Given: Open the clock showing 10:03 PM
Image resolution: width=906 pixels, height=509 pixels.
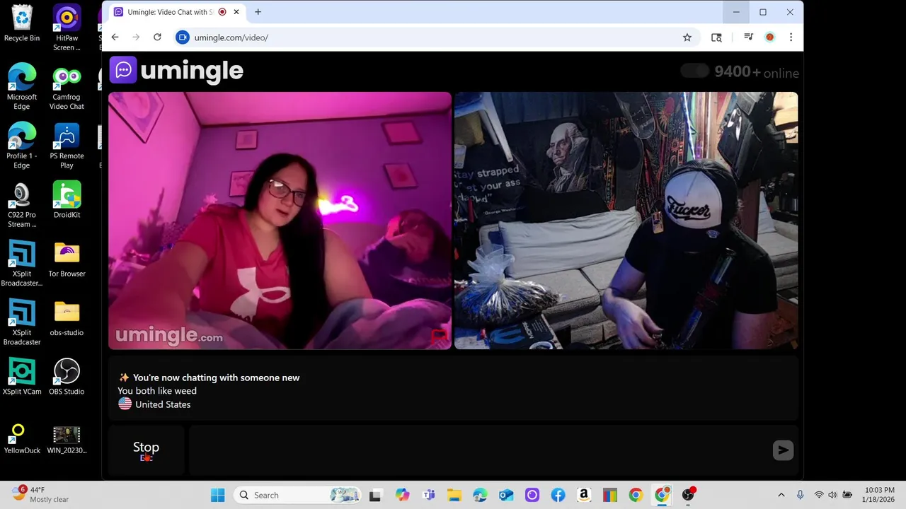Looking at the screenshot, I should pyautogui.click(x=878, y=495).
